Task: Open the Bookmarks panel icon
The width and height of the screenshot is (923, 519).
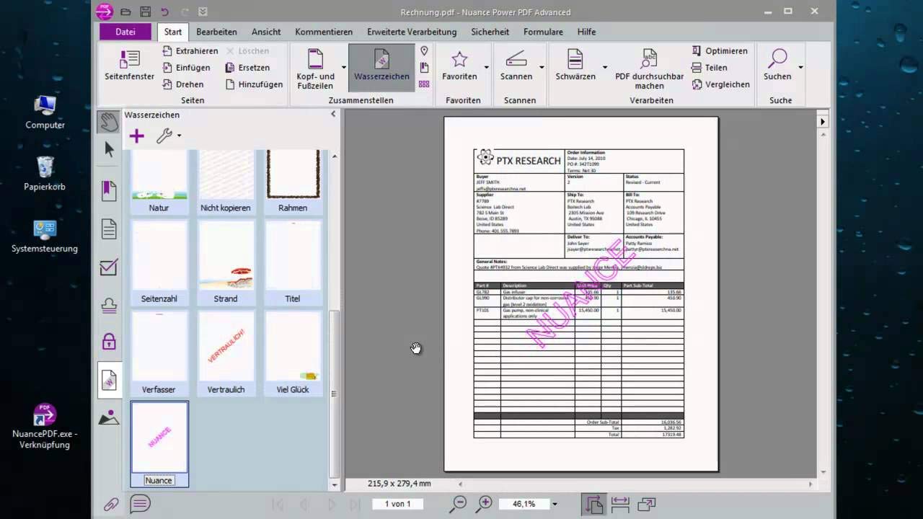Action: point(109,191)
